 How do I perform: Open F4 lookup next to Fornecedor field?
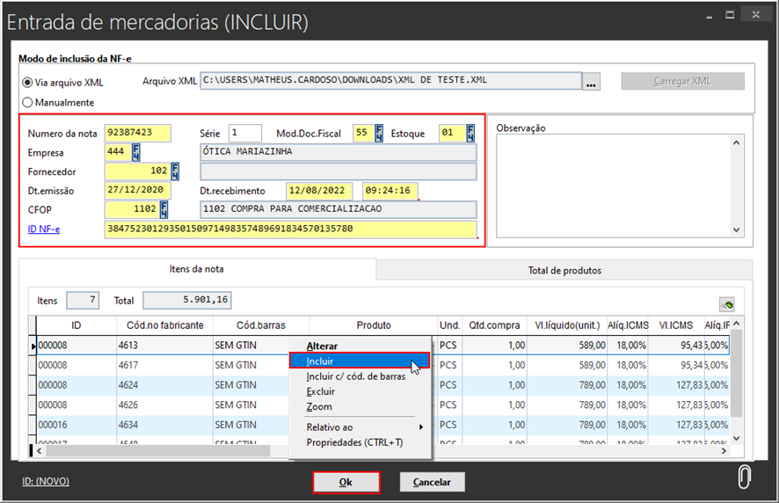175,171
